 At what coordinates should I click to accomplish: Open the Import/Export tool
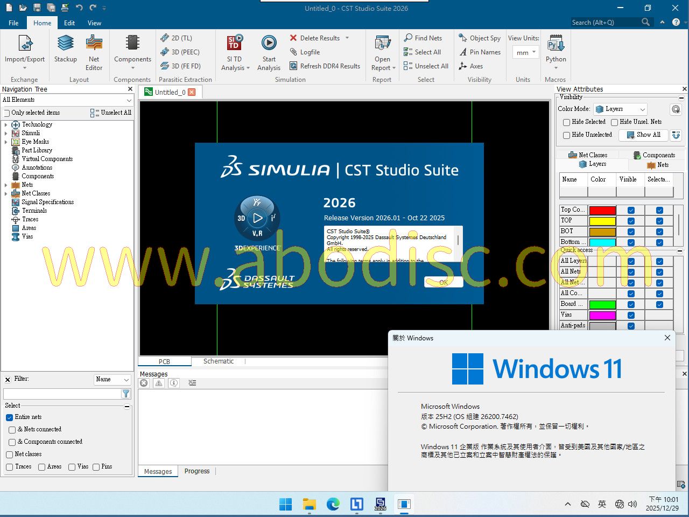click(x=25, y=48)
